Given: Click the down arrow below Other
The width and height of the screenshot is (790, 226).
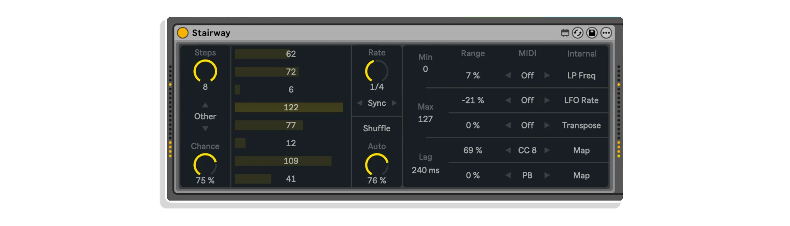Looking at the screenshot, I should tap(205, 128).
